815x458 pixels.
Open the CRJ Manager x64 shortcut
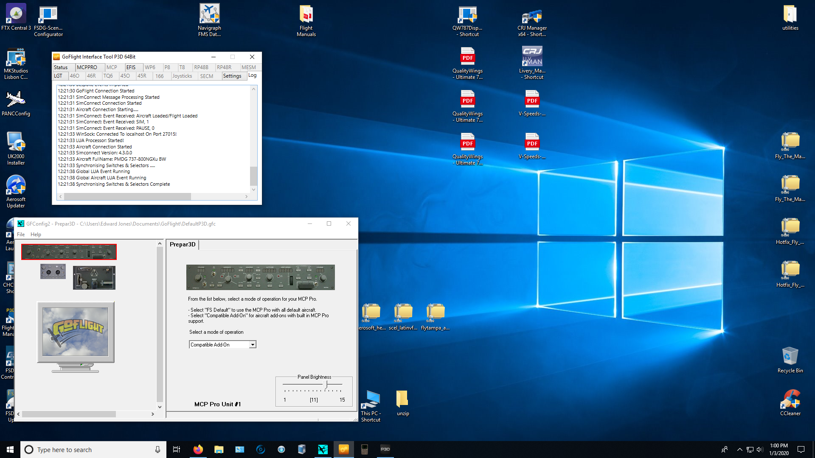tap(531, 20)
